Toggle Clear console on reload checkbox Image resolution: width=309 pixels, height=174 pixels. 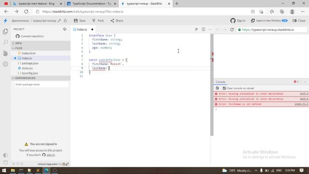224,88
